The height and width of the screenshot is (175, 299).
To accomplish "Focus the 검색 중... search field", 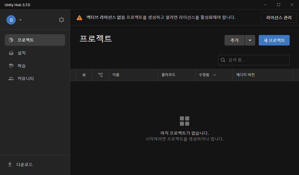I will coord(254,60).
